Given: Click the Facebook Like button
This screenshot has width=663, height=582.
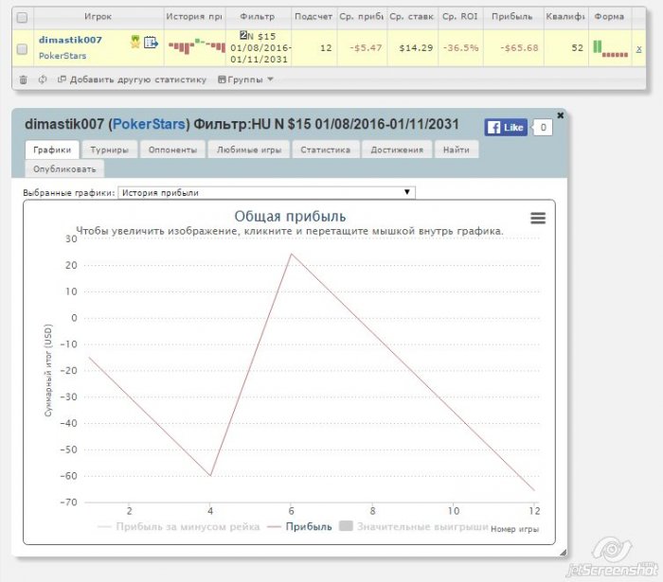Looking at the screenshot, I should (x=506, y=127).
